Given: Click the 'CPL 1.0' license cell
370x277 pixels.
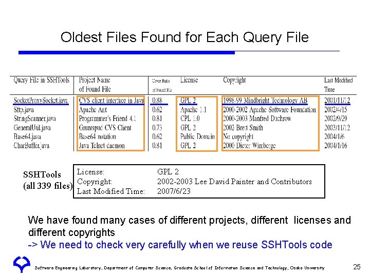Looking at the screenshot, I should 190,118.
